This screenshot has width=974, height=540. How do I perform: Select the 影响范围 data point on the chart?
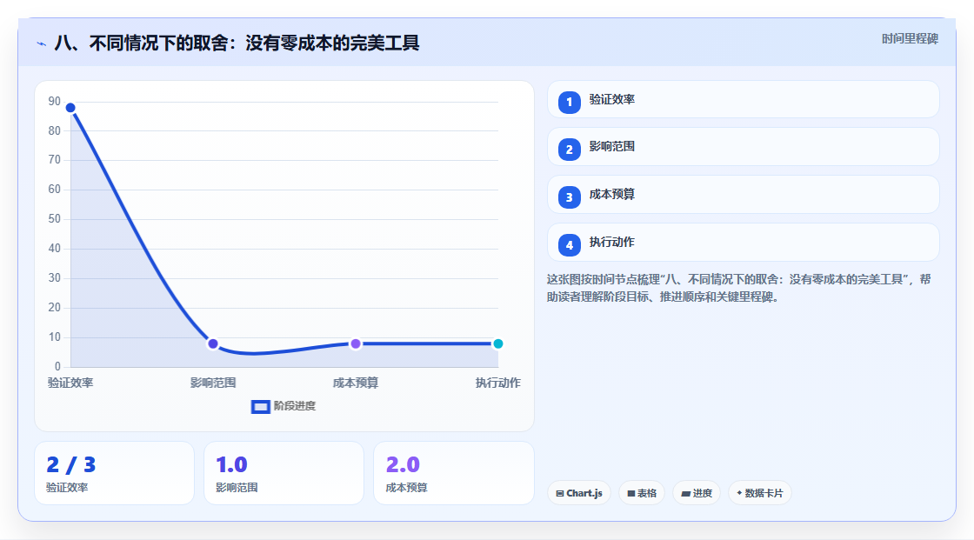click(213, 343)
